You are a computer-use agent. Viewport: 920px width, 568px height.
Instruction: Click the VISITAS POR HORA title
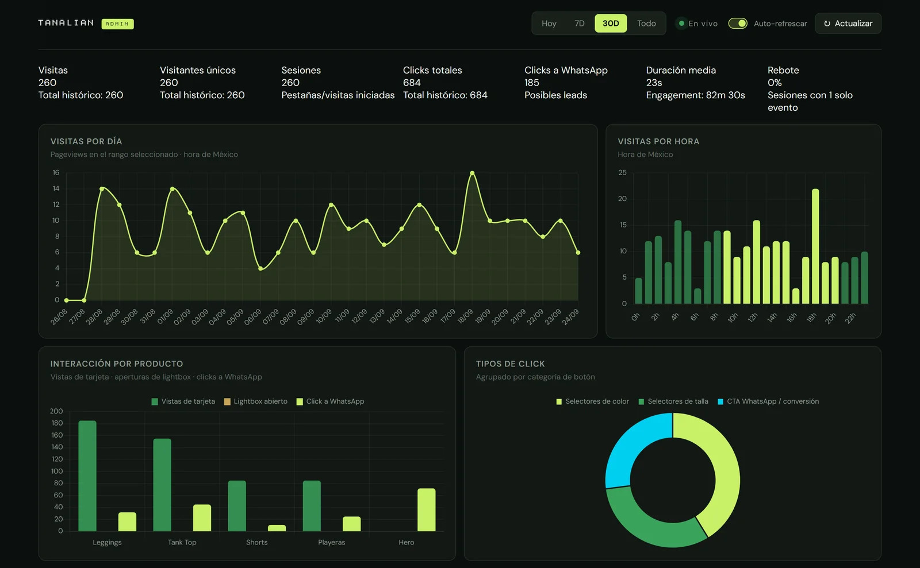[x=658, y=141]
